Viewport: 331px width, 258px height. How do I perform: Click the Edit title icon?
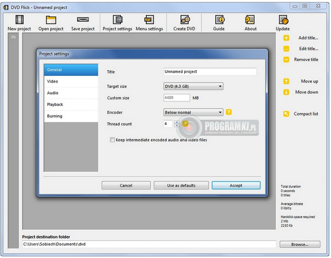(x=286, y=49)
